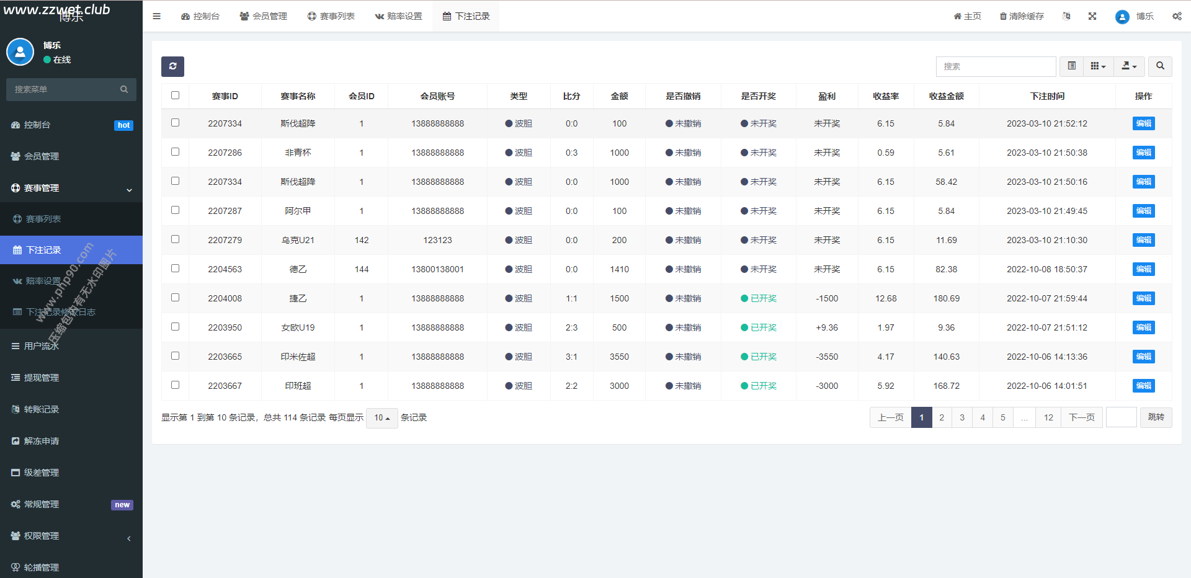Switch to the 赔率设置 top tab
Screen dimensions: 1191x578
coord(398,16)
